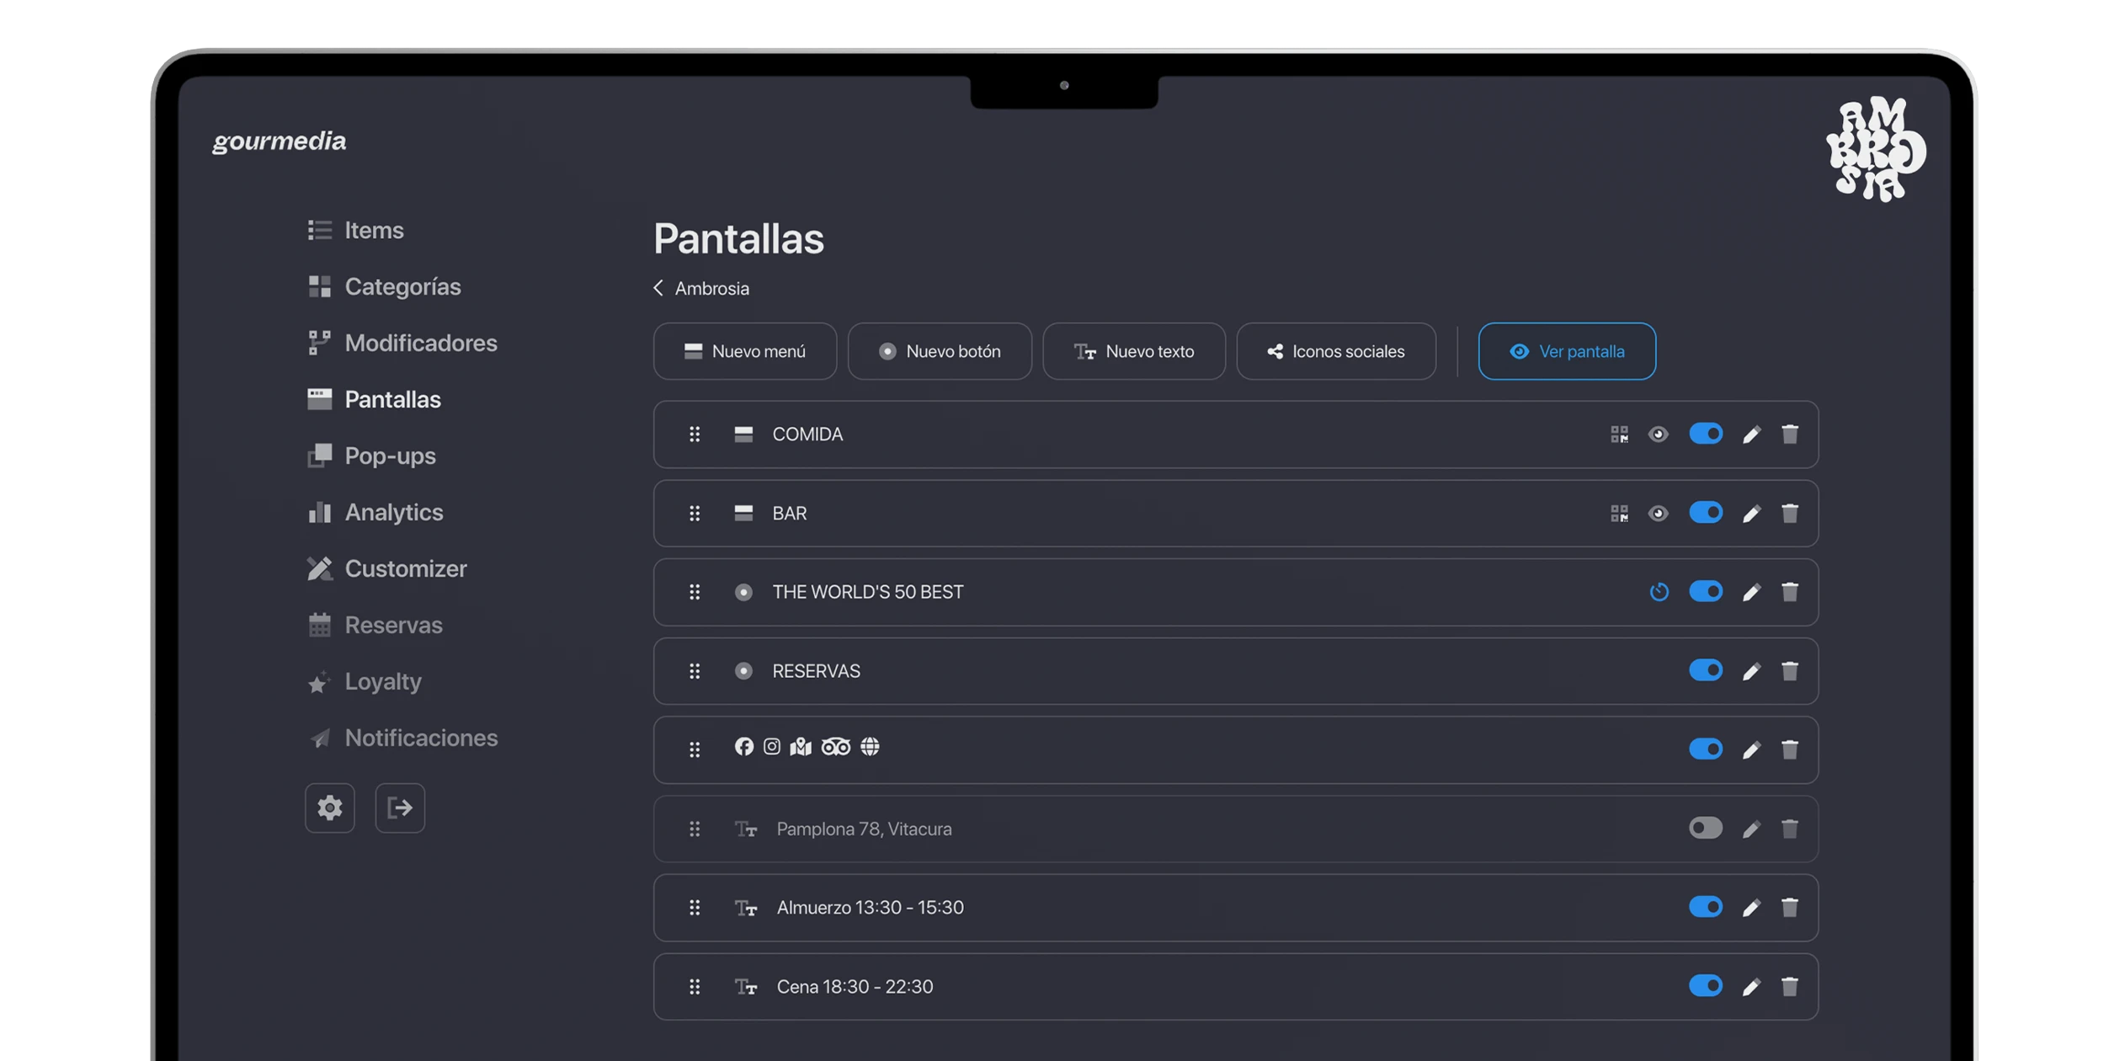This screenshot has height=1061, width=2125.
Task: Click the logout icon button
Action: [x=400, y=808]
